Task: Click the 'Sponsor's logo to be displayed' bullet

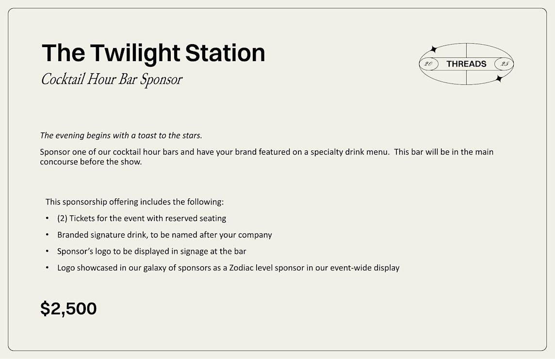Action: (x=151, y=251)
